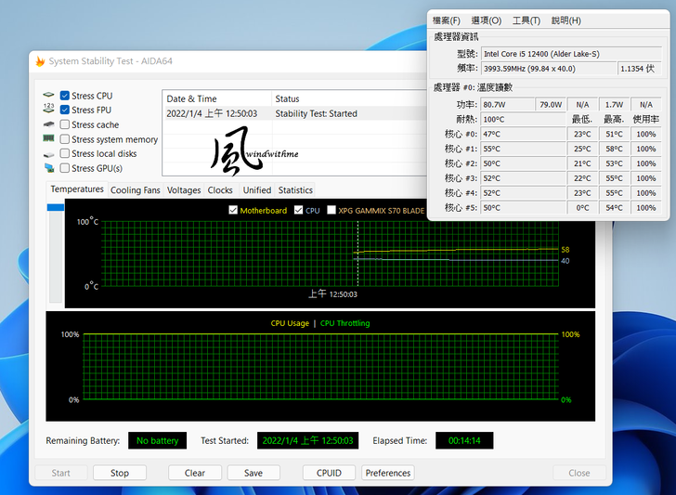Click core #0 temperature 47°C
The width and height of the screenshot is (676, 495).
click(524, 134)
